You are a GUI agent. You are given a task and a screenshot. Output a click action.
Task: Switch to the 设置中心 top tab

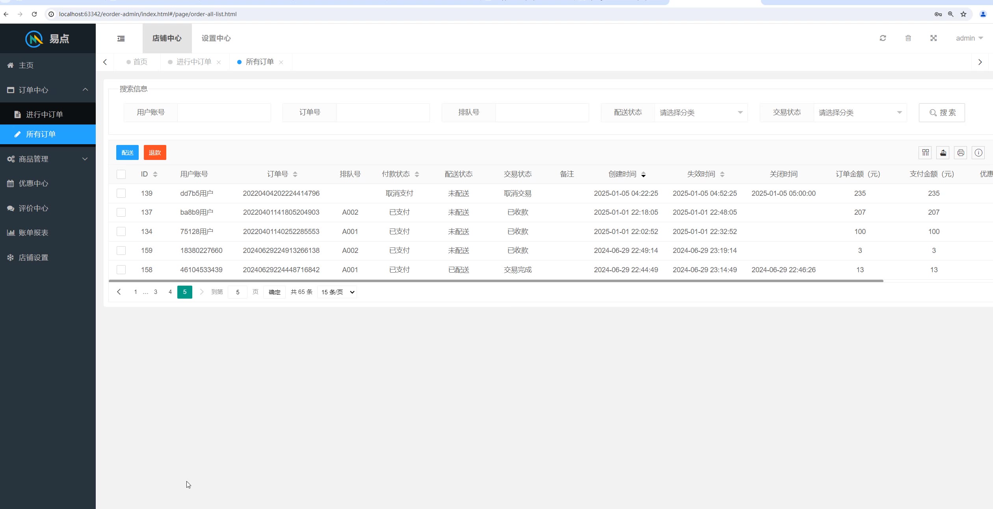[x=216, y=38]
